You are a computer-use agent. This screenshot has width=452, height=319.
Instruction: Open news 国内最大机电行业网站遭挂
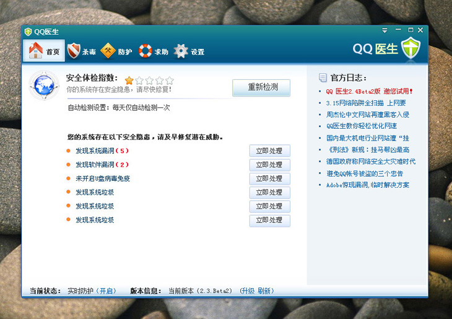click(x=368, y=138)
